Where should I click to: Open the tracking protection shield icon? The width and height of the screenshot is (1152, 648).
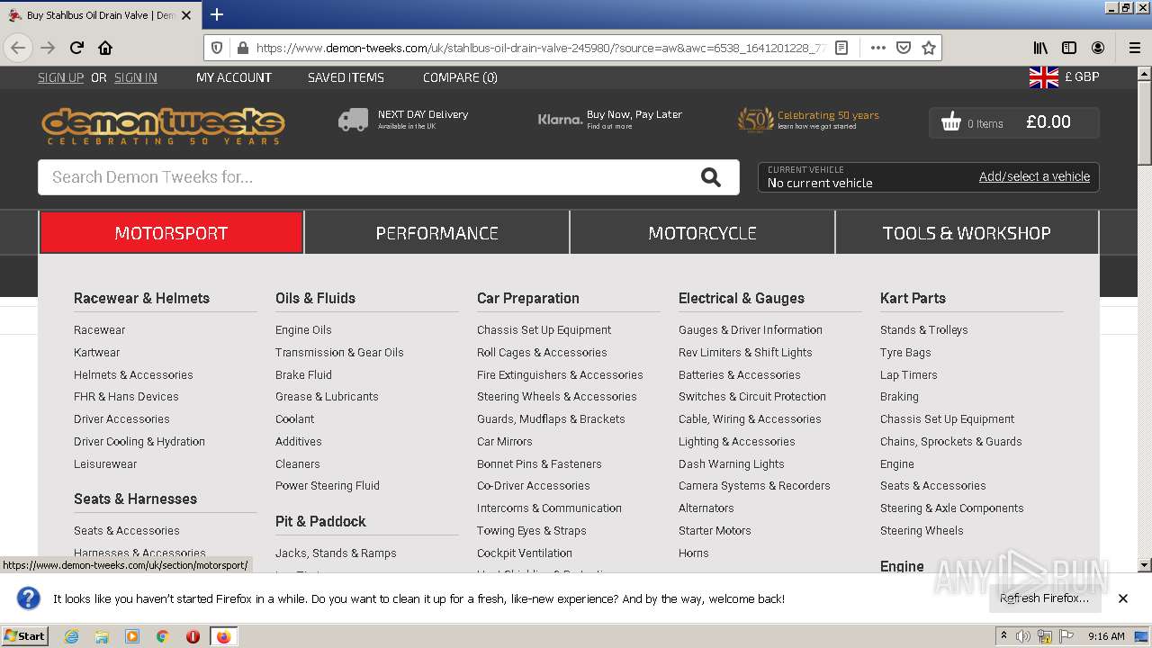pos(216,48)
